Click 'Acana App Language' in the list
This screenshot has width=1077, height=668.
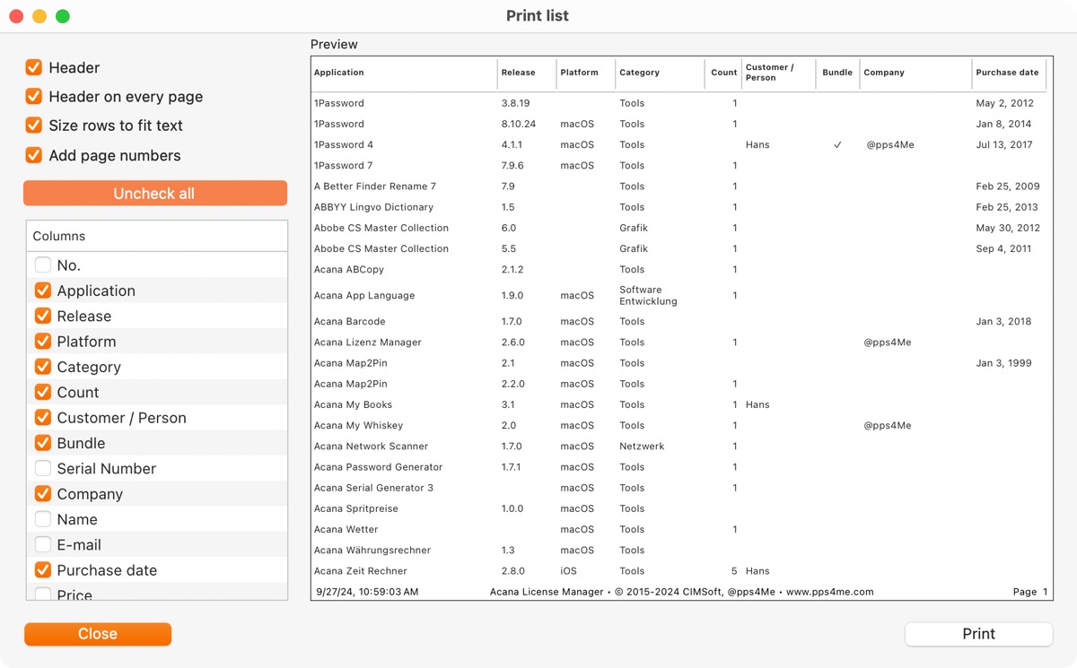pyautogui.click(x=364, y=295)
